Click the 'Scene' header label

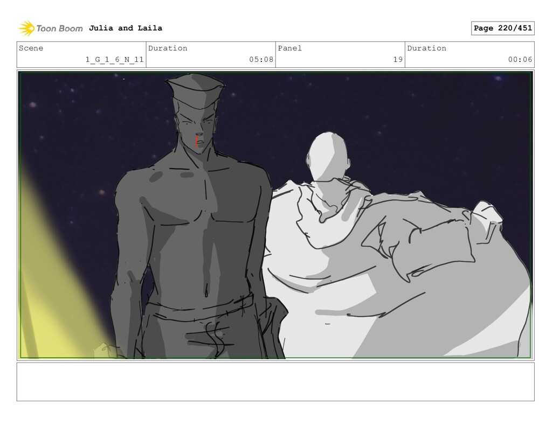[x=31, y=48]
